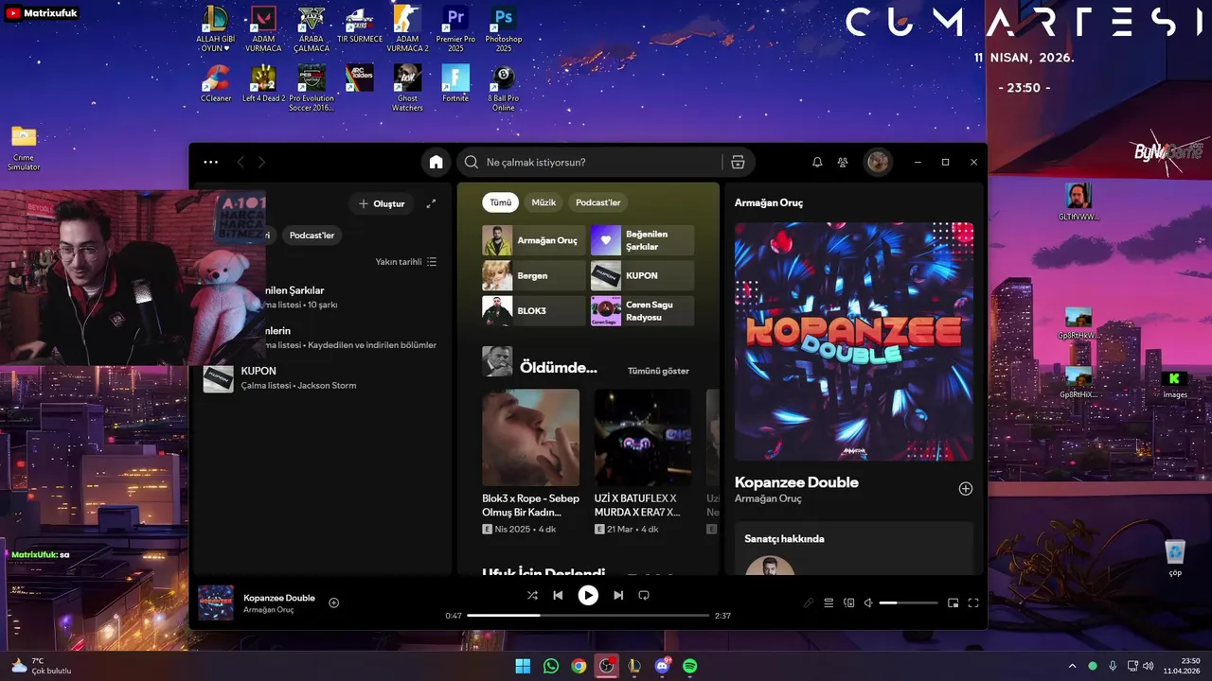
Task: Add Kopanzee Double to library in right panel
Action: point(966,489)
